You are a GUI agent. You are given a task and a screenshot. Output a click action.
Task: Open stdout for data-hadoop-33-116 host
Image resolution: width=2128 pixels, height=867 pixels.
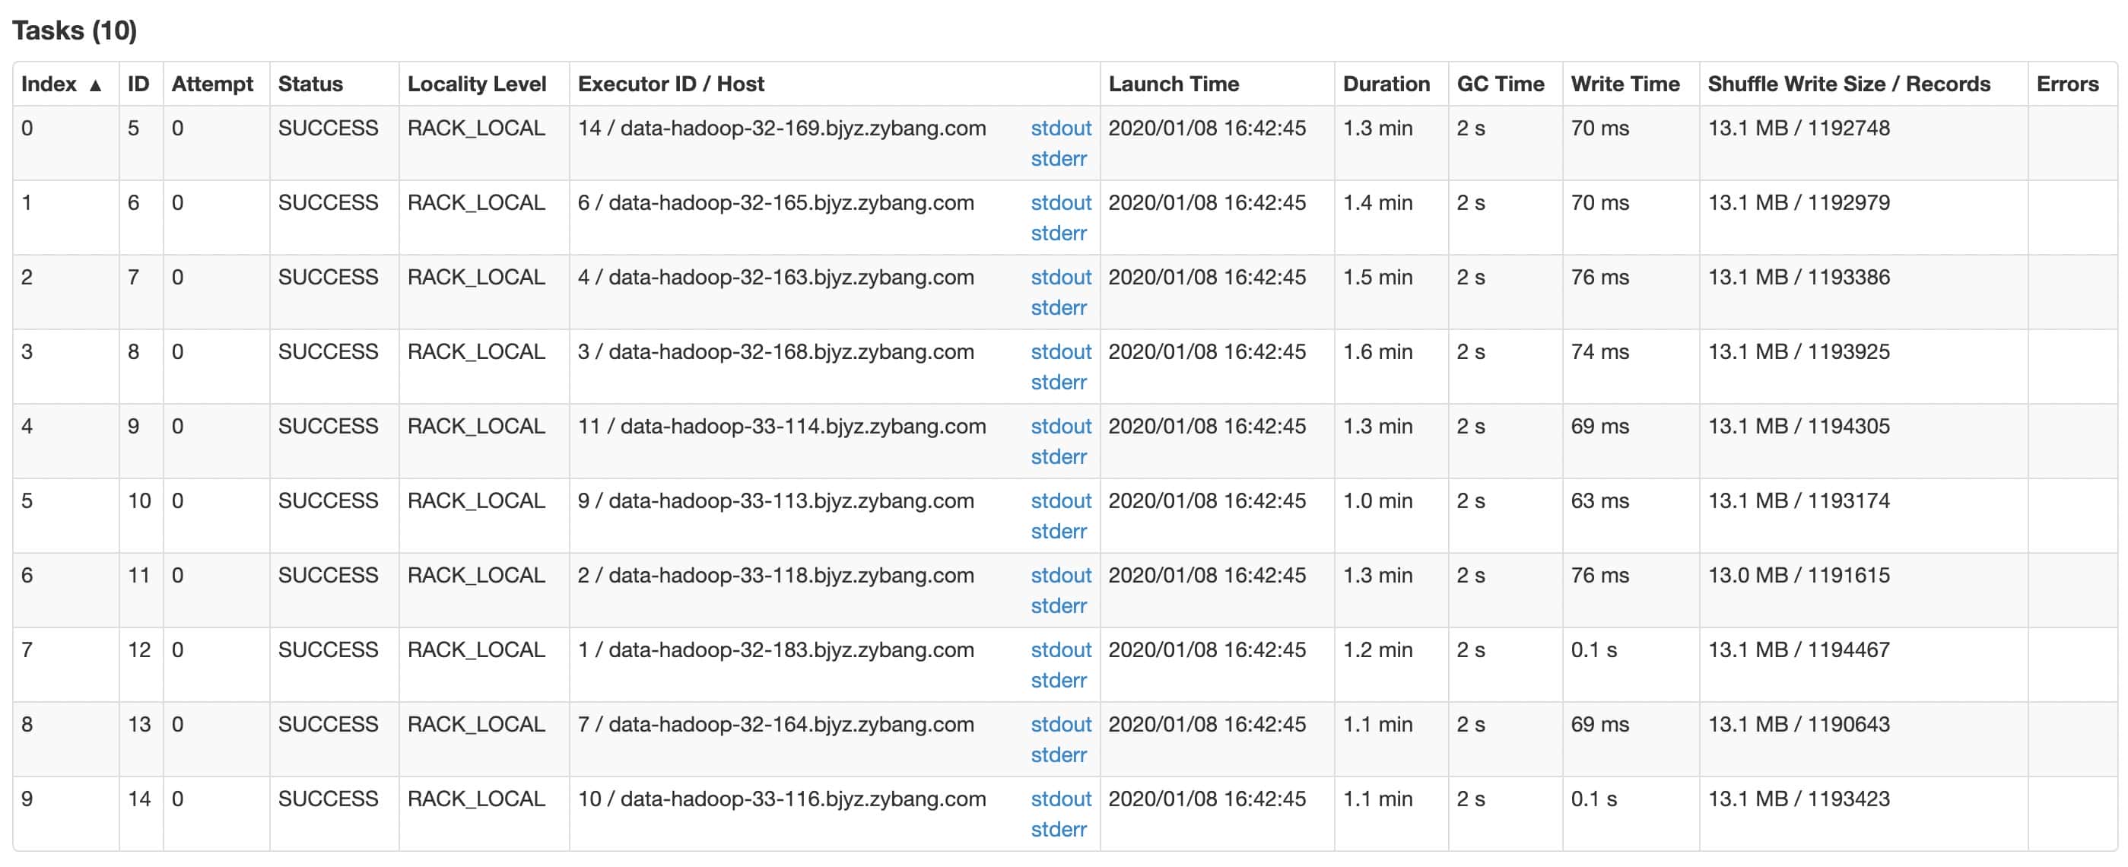coord(1061,799)
